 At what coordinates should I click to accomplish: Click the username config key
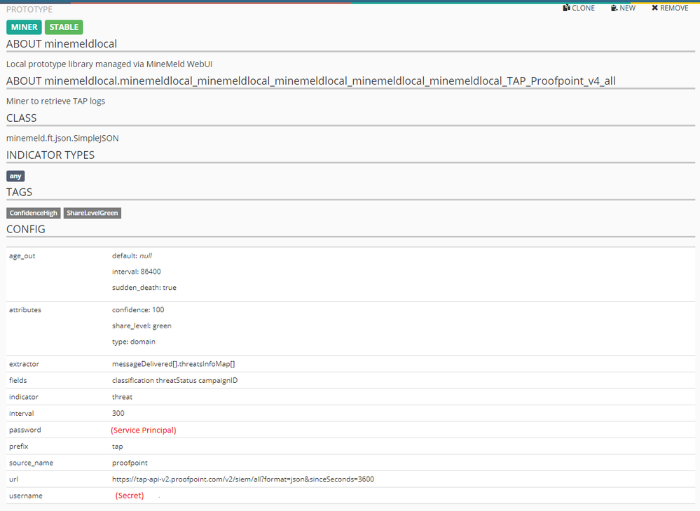click(x=26, y=496)
